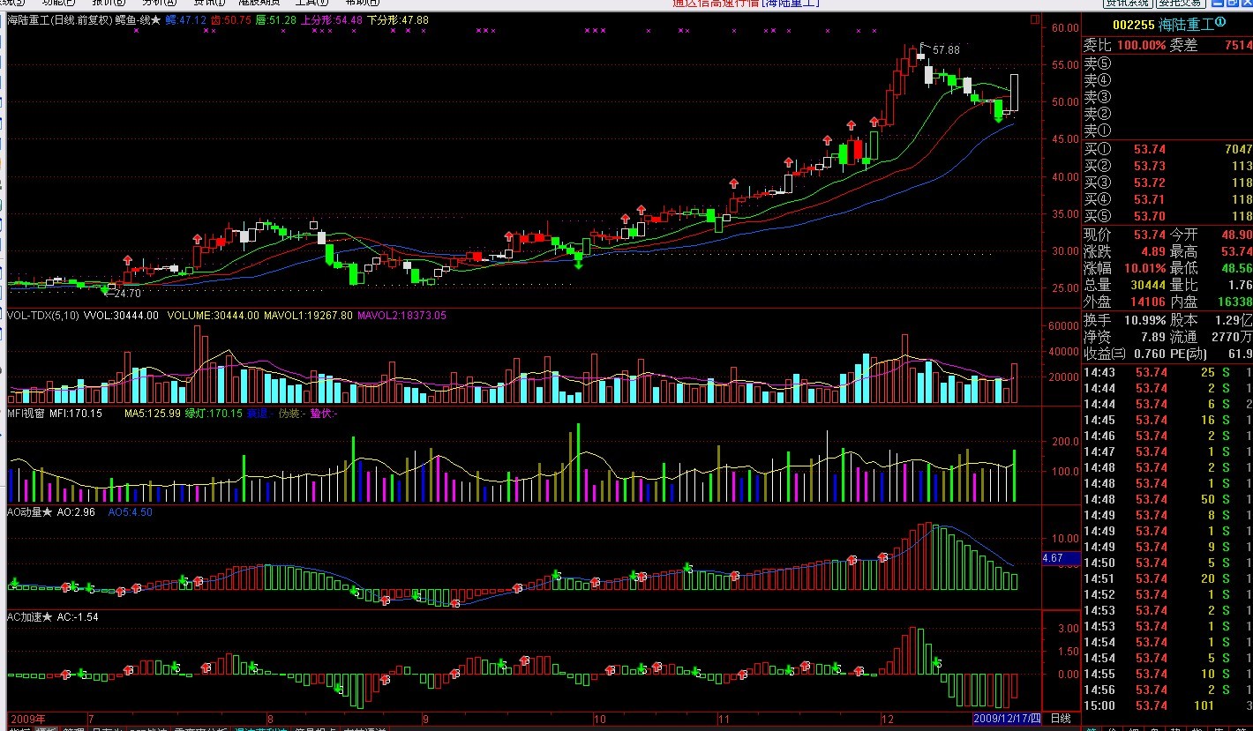This screenshot has width=1253, height=731.
Task: Select the 买① row at 53.74
Action: pos(1168,150)
